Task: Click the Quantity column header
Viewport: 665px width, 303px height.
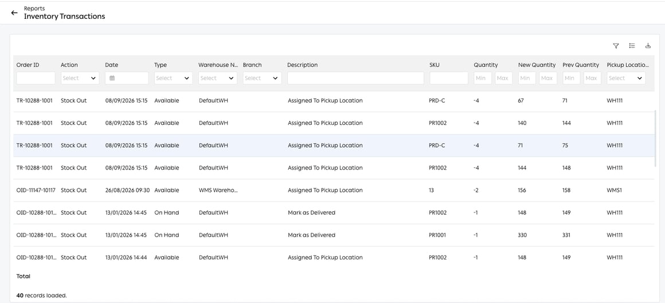Action: [x=486, y=65]
